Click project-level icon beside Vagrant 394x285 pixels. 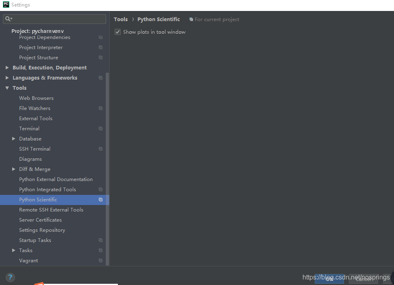pos(100,260)
